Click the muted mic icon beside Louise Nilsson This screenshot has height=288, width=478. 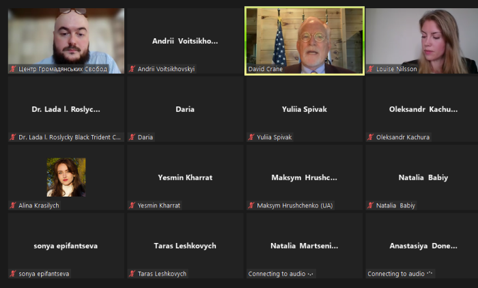coord(370,69)
